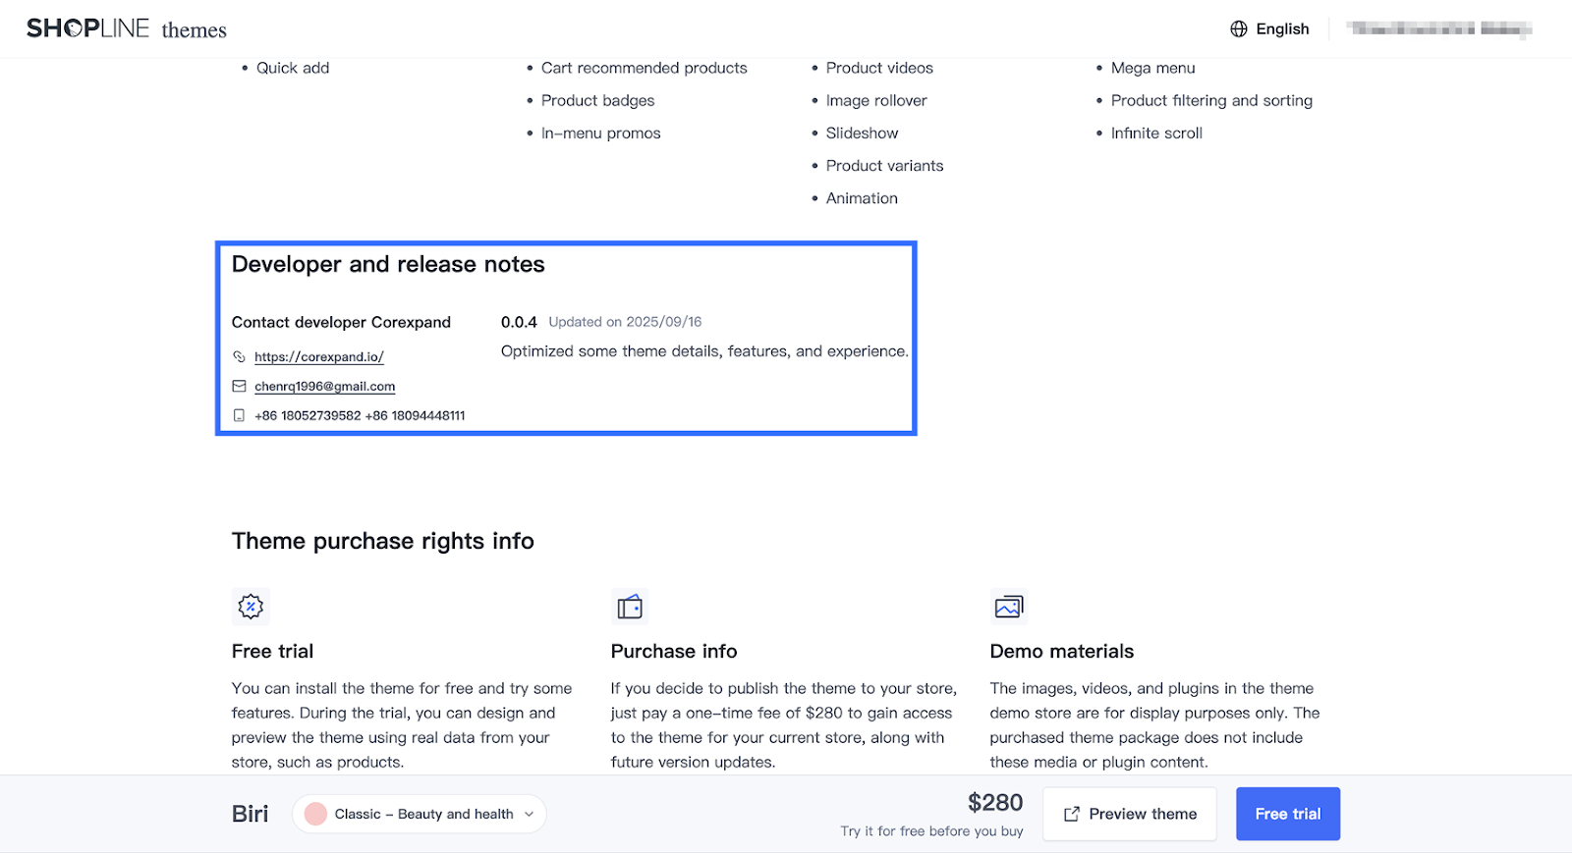Click the Preview theme button
The image size is (1572, 853).
pos(1130,814)
